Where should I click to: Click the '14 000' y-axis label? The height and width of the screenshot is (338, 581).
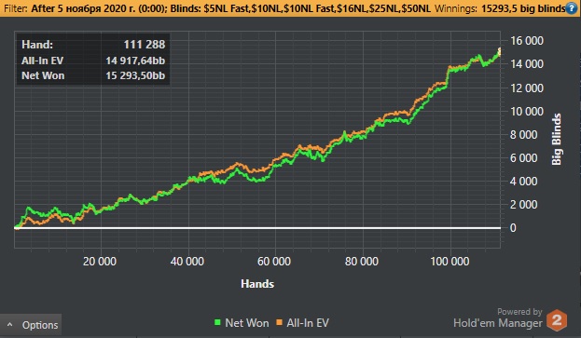coord(527,64)
